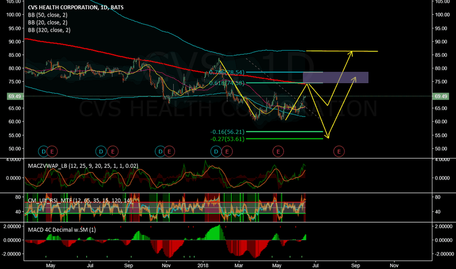
Task: Click the earnings marker near May 2017
Action: point(52,151)
